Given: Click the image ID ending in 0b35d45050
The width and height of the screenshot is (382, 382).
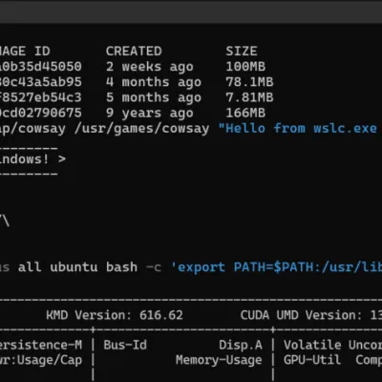Looking at the screenshot, I should coord(41,67).
